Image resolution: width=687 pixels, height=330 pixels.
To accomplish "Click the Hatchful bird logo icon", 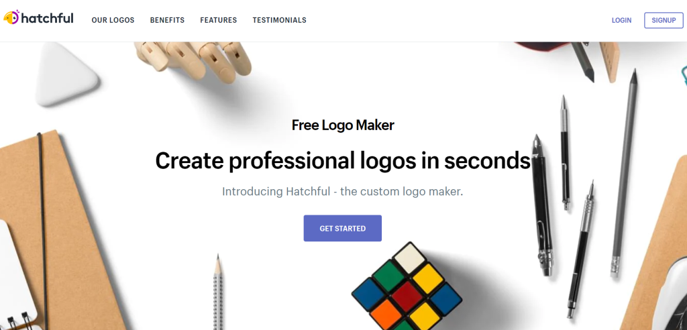I will click(11, 17).
